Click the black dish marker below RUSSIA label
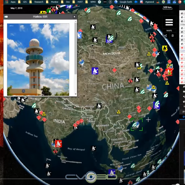The width and height of the screenshot is (185, 185). [93, 27]
